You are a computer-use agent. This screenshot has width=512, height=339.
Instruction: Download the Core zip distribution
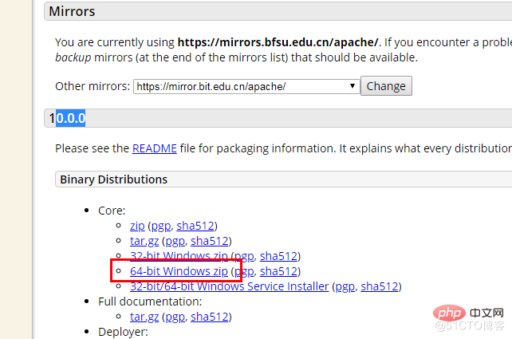(137, 226)
